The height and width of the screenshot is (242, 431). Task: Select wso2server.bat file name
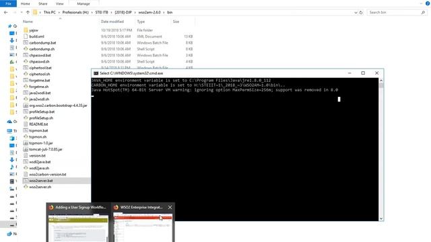point(41,181)
